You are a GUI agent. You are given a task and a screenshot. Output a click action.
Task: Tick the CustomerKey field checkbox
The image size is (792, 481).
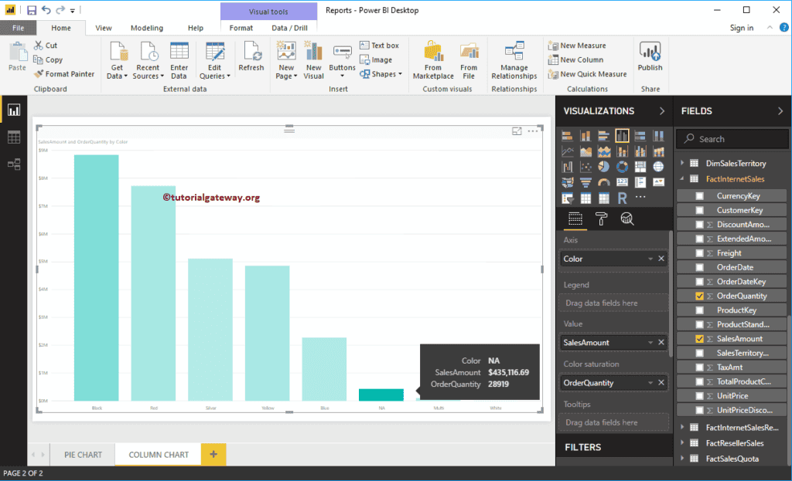pyautogui.click(x=699, y=210)
